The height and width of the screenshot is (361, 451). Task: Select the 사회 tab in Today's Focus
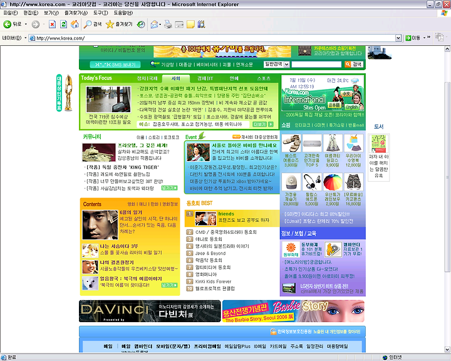(x=176, y=78)
